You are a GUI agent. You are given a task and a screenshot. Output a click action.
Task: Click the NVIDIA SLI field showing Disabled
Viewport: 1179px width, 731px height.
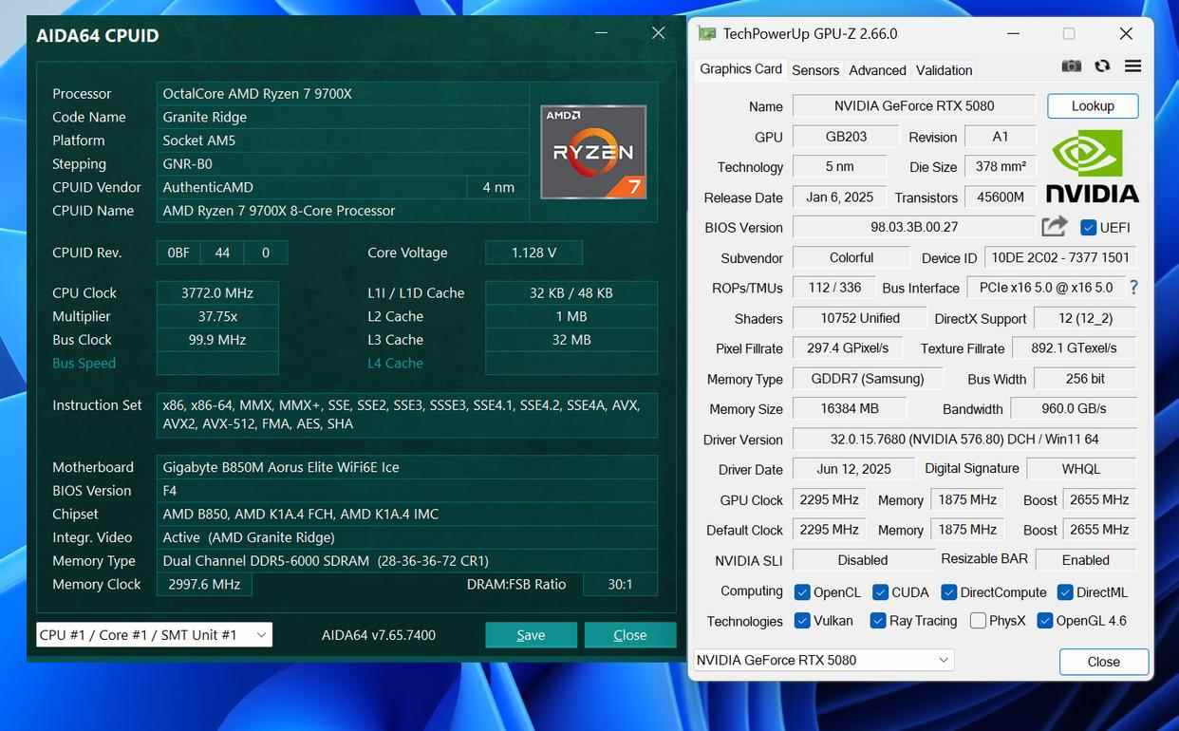[x=863, y=560]
